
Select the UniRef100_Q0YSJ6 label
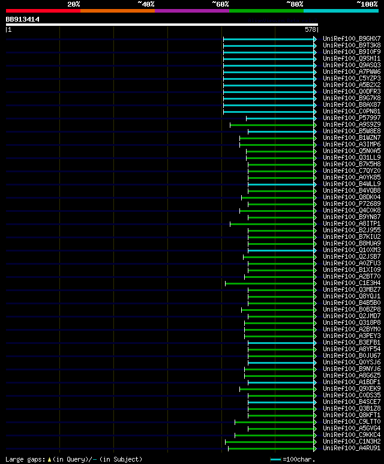tap(352, 363)
